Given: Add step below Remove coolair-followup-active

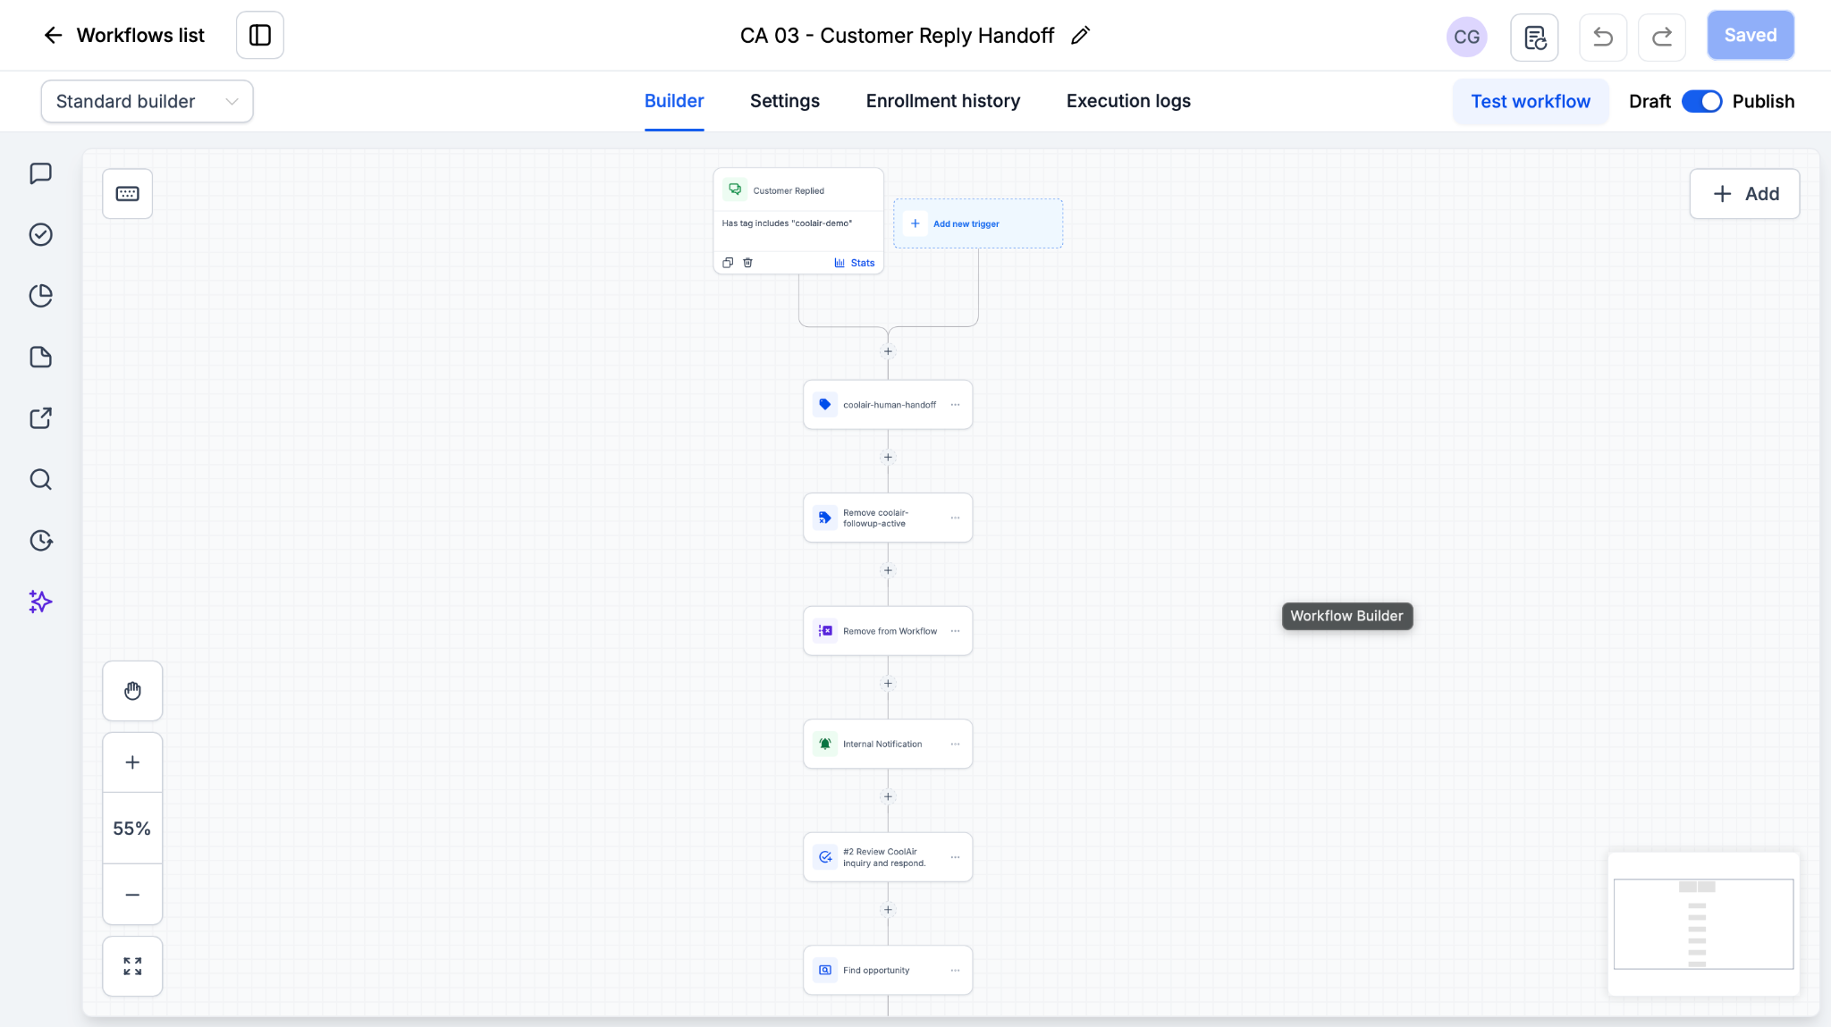Looking at the screenshot, I should tap(888, 570).
